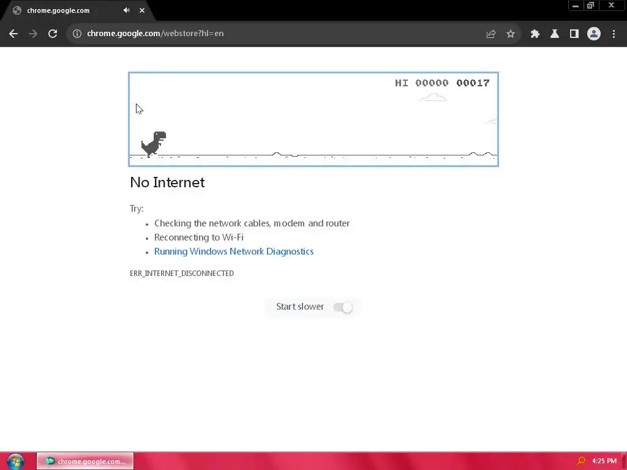Click the ERR_INTERNET_DISCONNECTED error code text
627x470 pixels.
(x=181, y=274)
